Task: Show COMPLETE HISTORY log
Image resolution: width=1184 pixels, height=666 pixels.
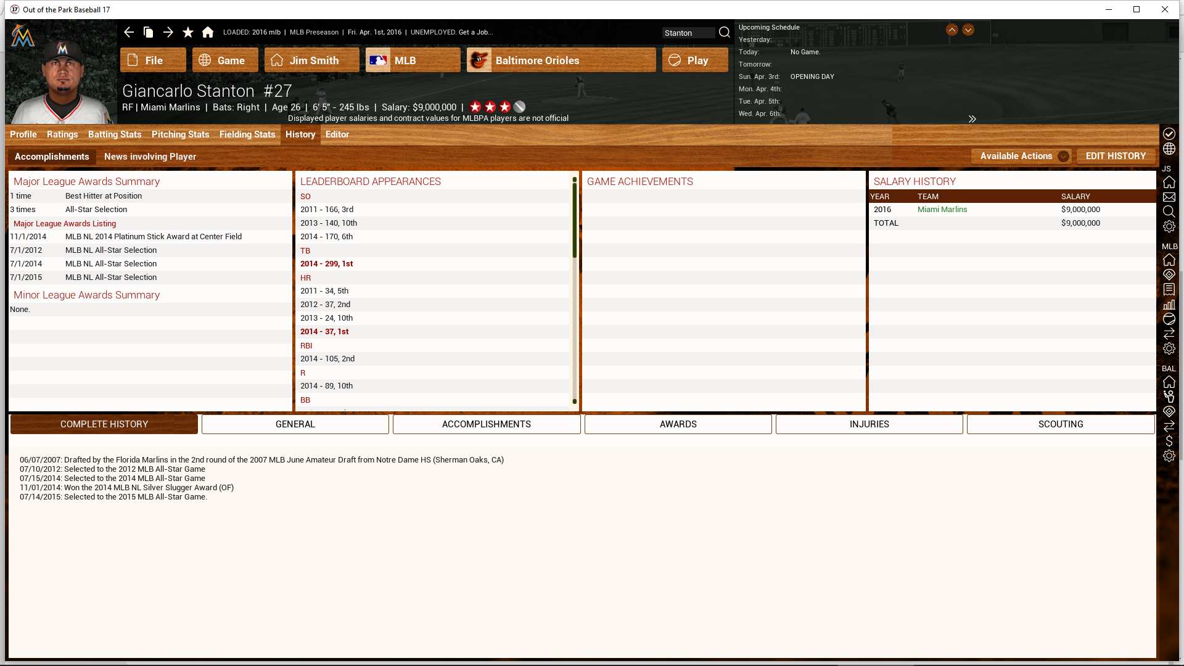Action: point(104,424)
